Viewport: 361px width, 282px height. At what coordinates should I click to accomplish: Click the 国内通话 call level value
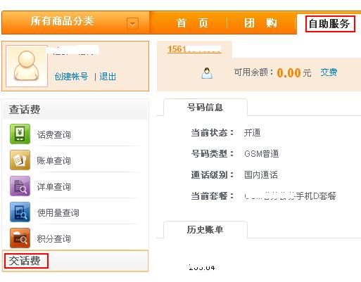coord(261,175)
